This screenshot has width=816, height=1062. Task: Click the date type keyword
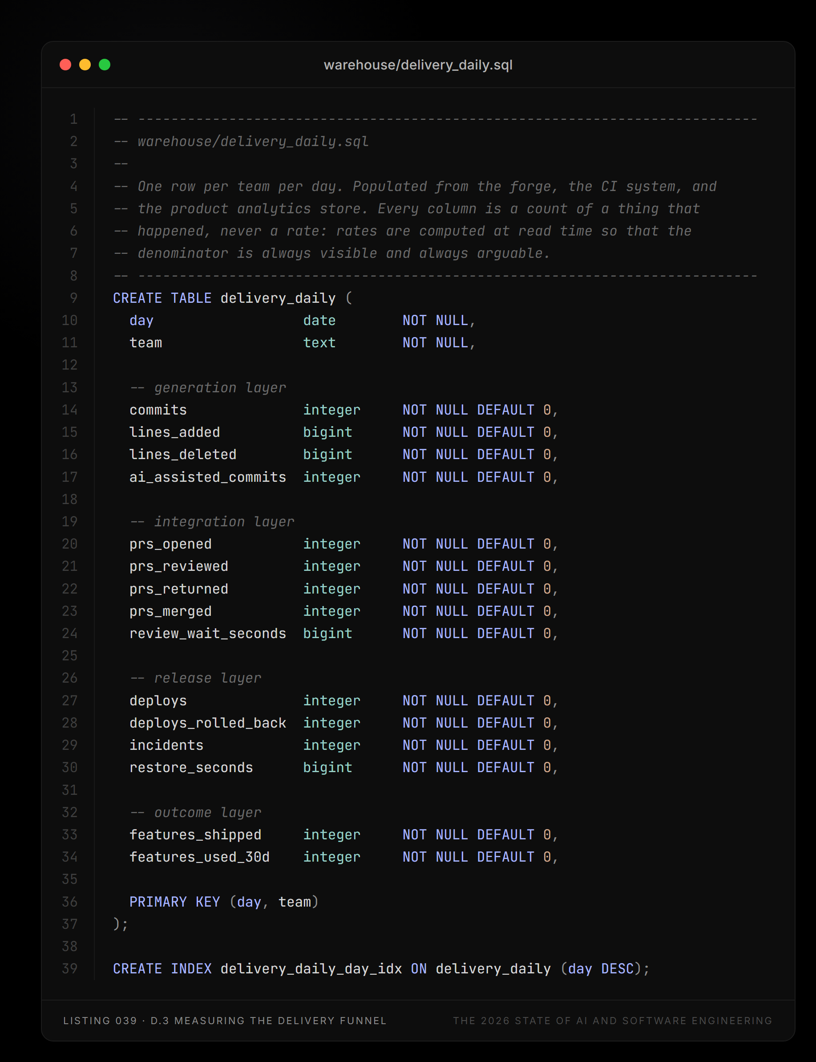pyautogui.click(x=319, y=321)
